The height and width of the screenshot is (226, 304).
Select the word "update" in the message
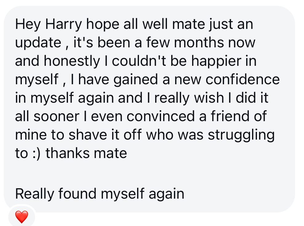coord(38,43)
